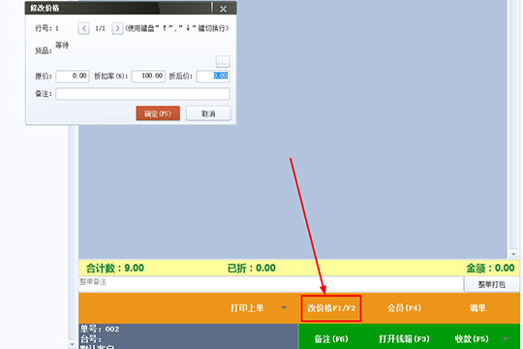Expand dropdown arrow beside 收款(F5)
523x349 pixels.
tap(506, 338)
